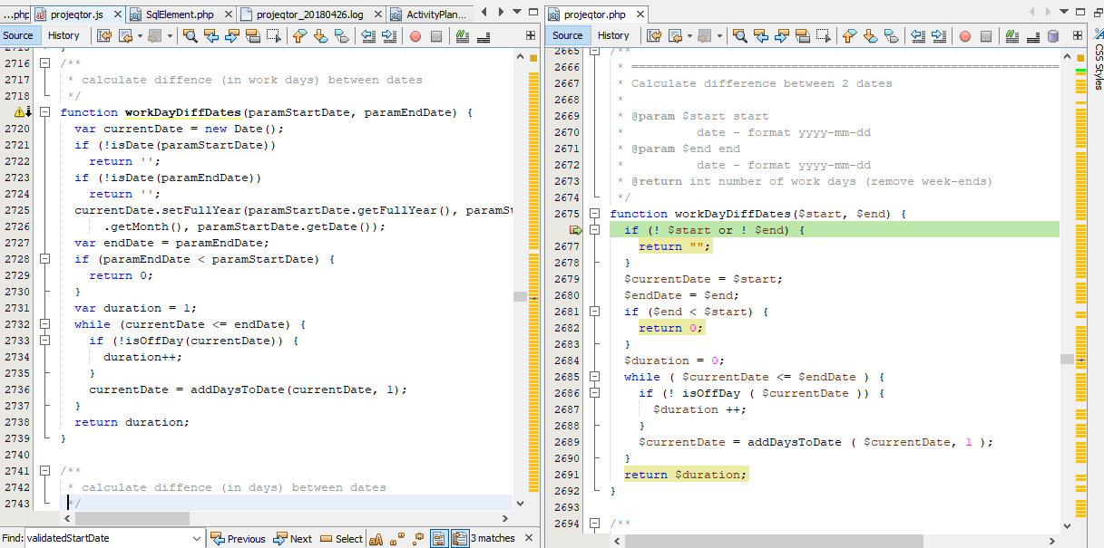Click Last Edit icon in left toolbar
Image resolution: width=1104 pixels, height=548 pixels.
point(103,36)
